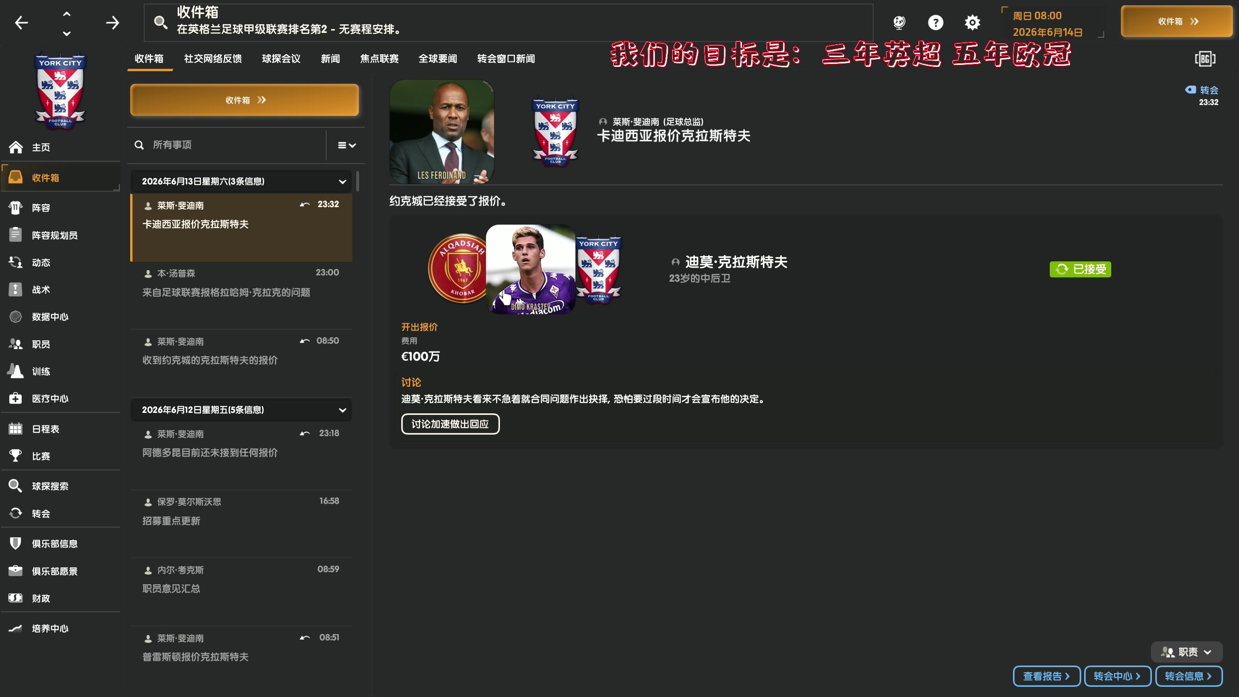
Task: Select the 球探搜索 scouting search icon
Action: pyautogui.click(x=15, y=486)
